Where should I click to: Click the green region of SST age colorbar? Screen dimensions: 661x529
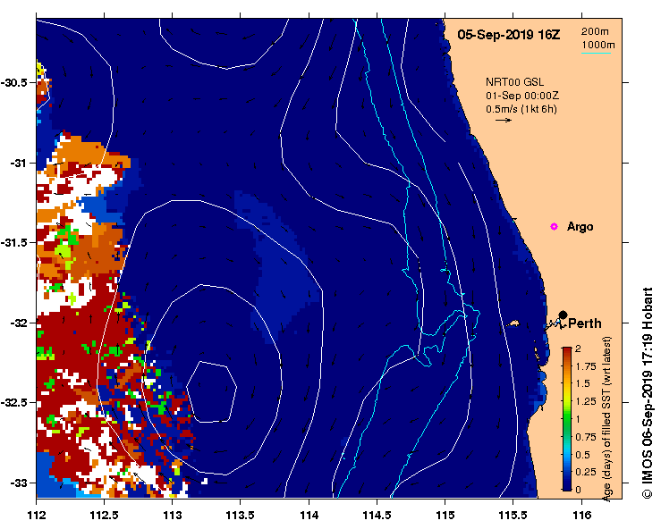pyautogui.click(x=567, y=417)
